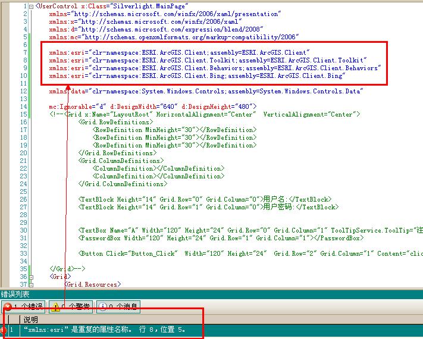Click the RowDefinition on line 17

click(x=174, y=130)
